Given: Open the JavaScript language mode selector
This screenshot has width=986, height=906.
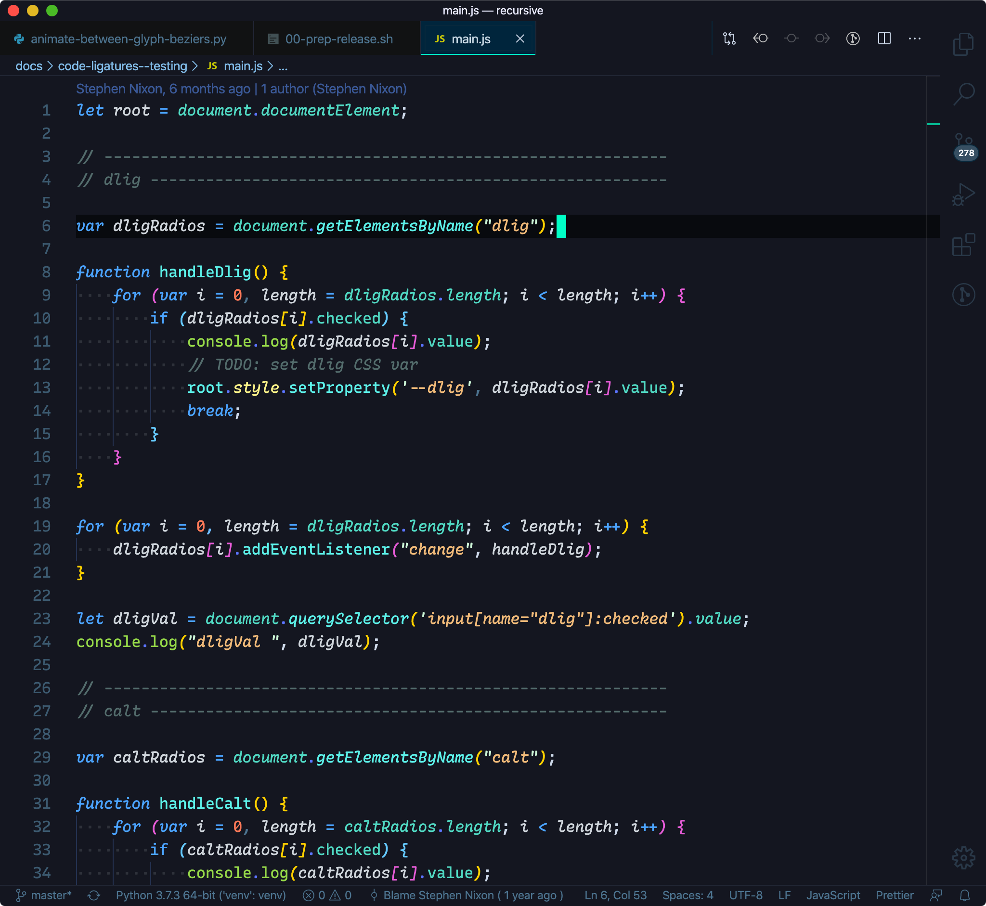Looking at the screenshot, I should (833, 895).
